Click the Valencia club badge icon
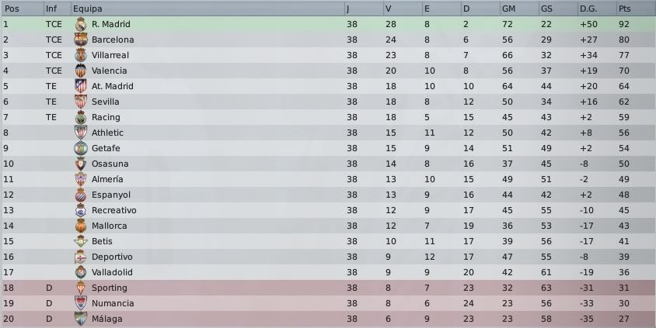656x328 pixels. click(x=81, y=71)
